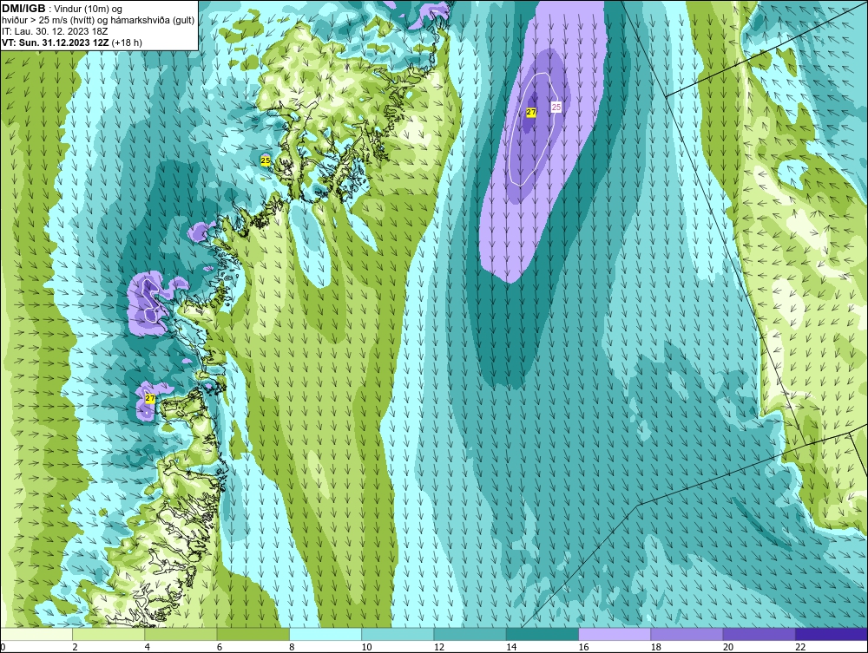Click the scale value 12
This screenshot has height=653, width=868.
tap(438, 648)
